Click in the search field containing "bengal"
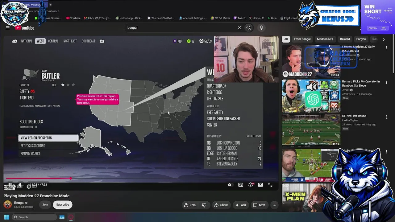395x222 pixels. (181, 28)
